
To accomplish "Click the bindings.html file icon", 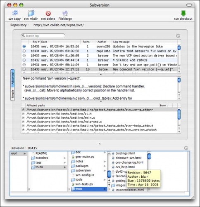I will pyautogui.click(x=113, y=153).
